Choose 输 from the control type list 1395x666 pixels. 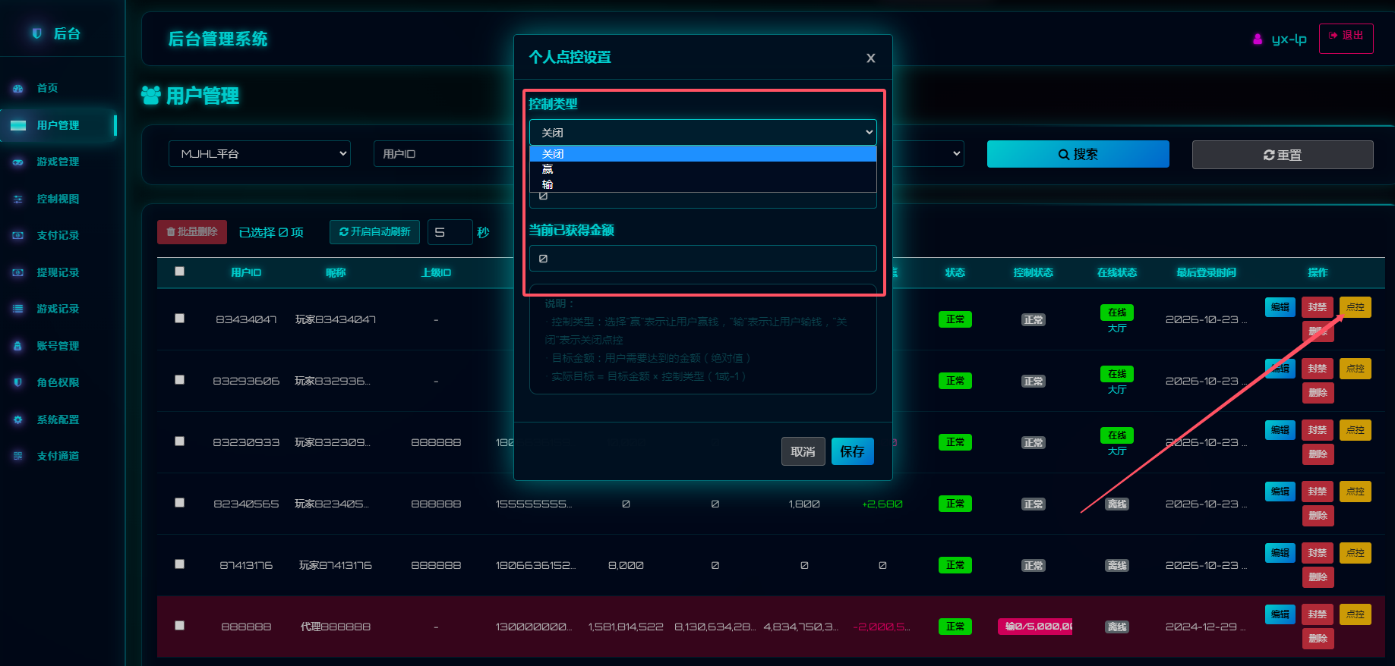(x=703, y=184)
